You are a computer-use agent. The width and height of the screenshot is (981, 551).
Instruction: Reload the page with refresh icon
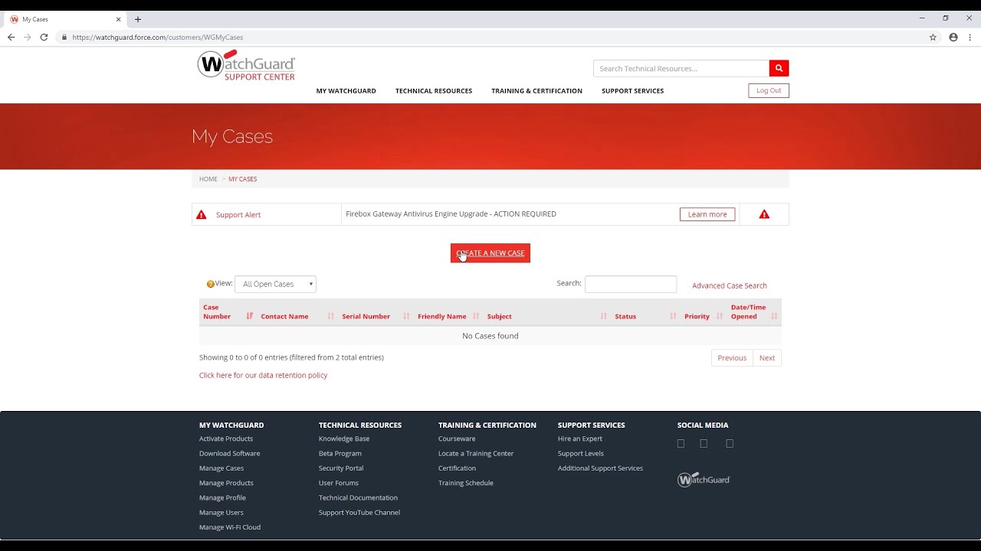tap(44, 37)
